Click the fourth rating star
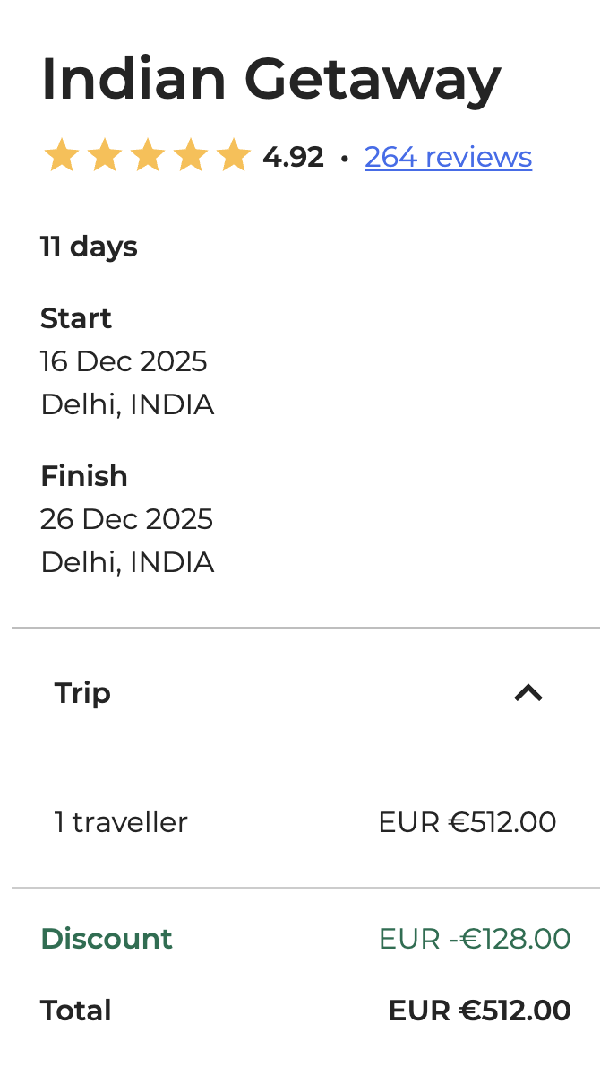The image size is (609, 1067). 190,155
